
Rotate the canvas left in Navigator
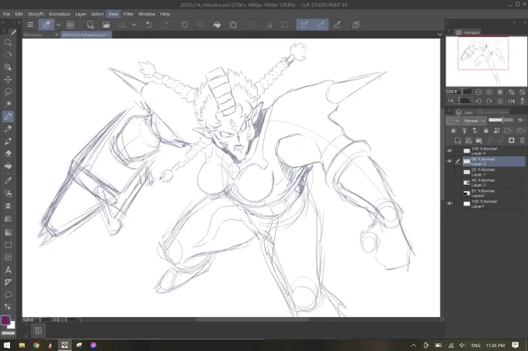click(478, 101)
